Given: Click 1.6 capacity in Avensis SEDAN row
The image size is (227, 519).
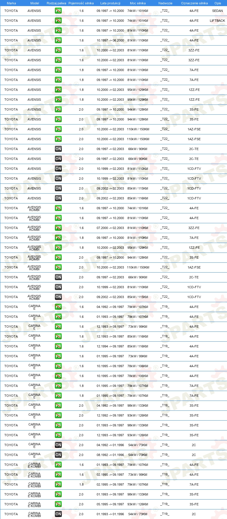Looking at the screenshot, I should (x=81, y=11).
